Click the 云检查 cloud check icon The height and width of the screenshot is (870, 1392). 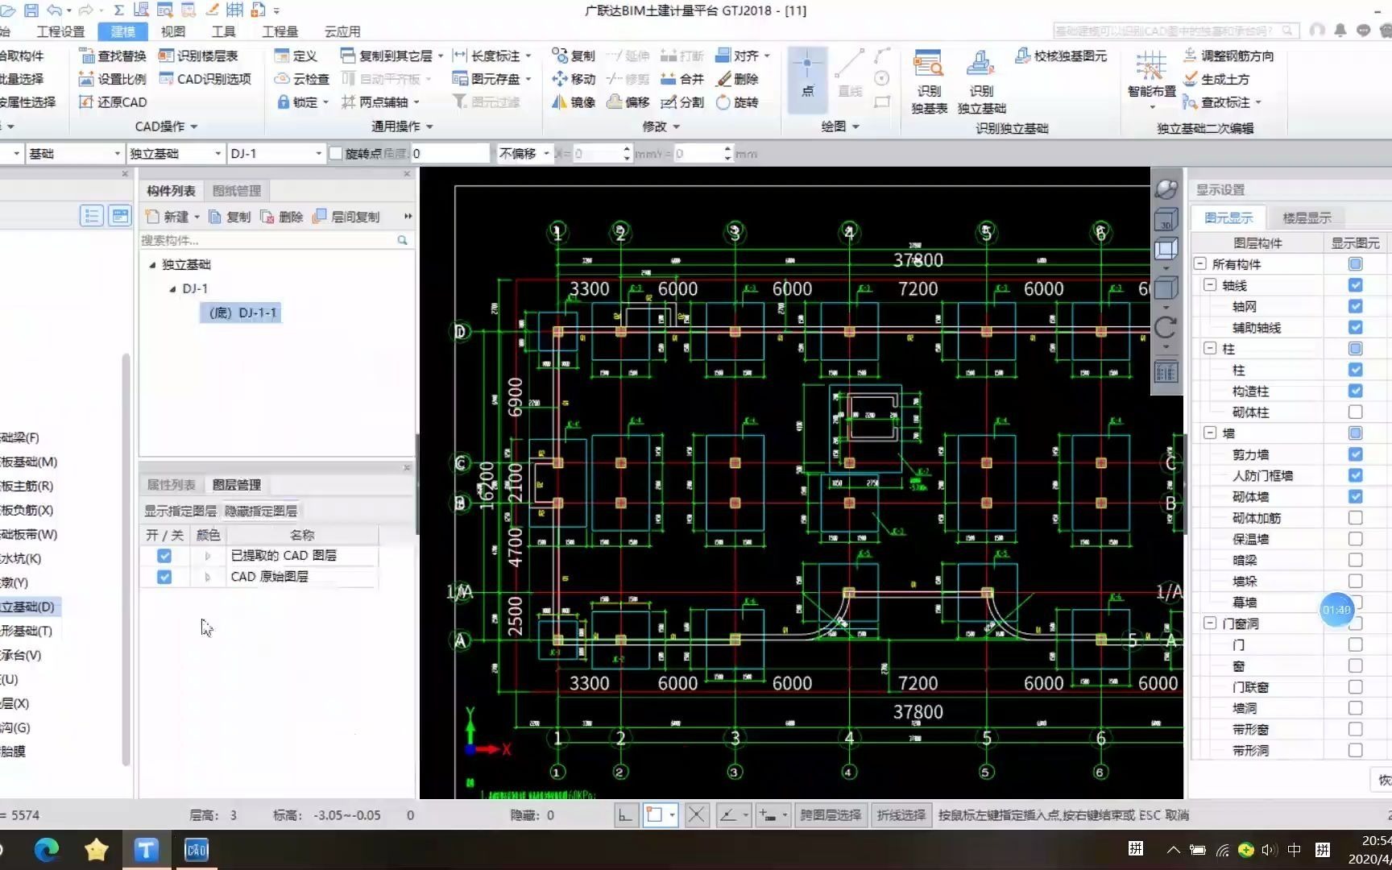point(282,79)
